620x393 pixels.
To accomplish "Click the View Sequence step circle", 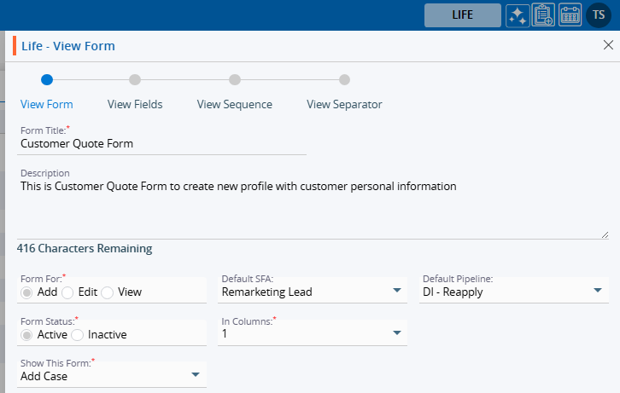I will (235, 80).
